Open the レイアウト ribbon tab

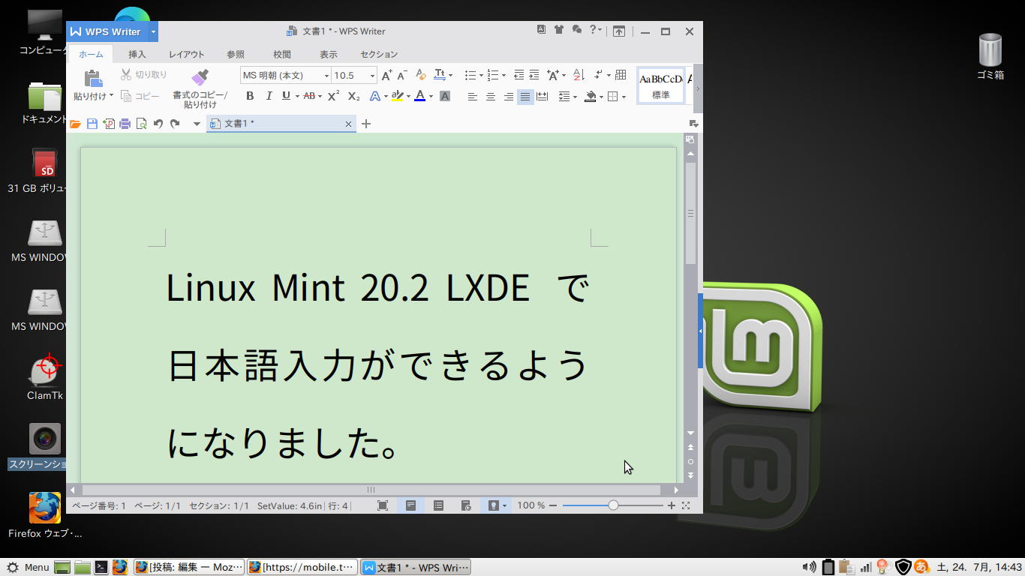tap(186, 54)
